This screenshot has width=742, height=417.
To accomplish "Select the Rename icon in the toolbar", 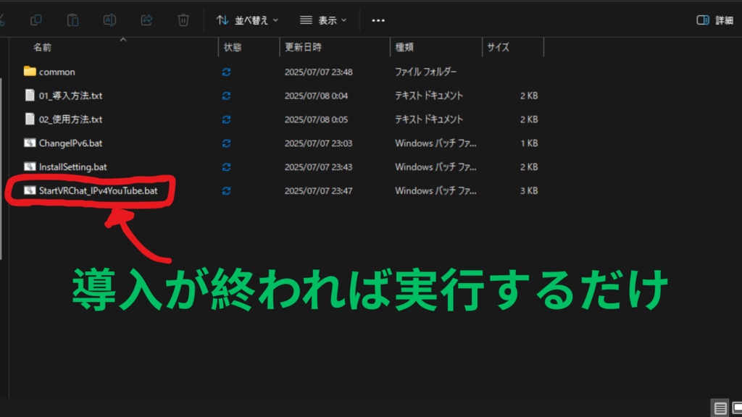I will (109, 20).
